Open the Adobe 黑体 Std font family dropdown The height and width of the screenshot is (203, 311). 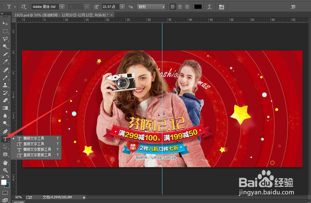click(62, 7)
